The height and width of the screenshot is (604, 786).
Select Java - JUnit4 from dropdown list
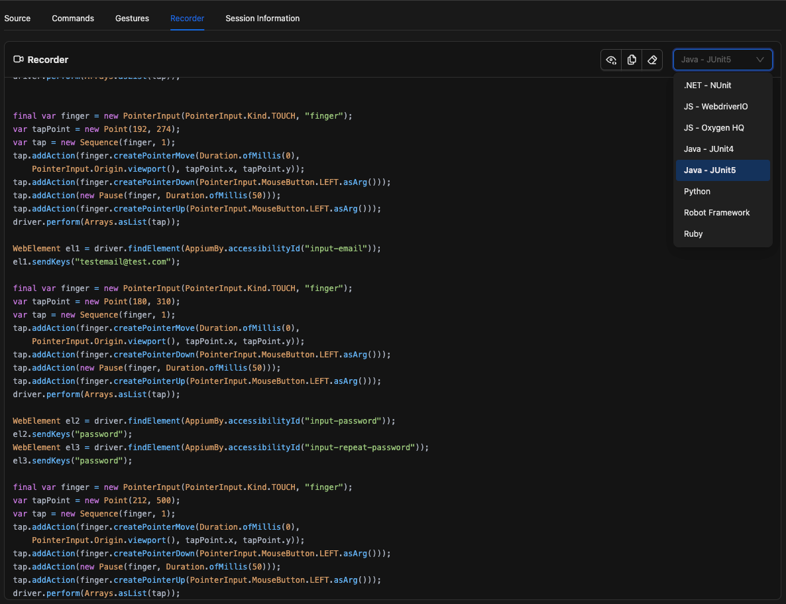pyautogui.click(x=708, y=149)
